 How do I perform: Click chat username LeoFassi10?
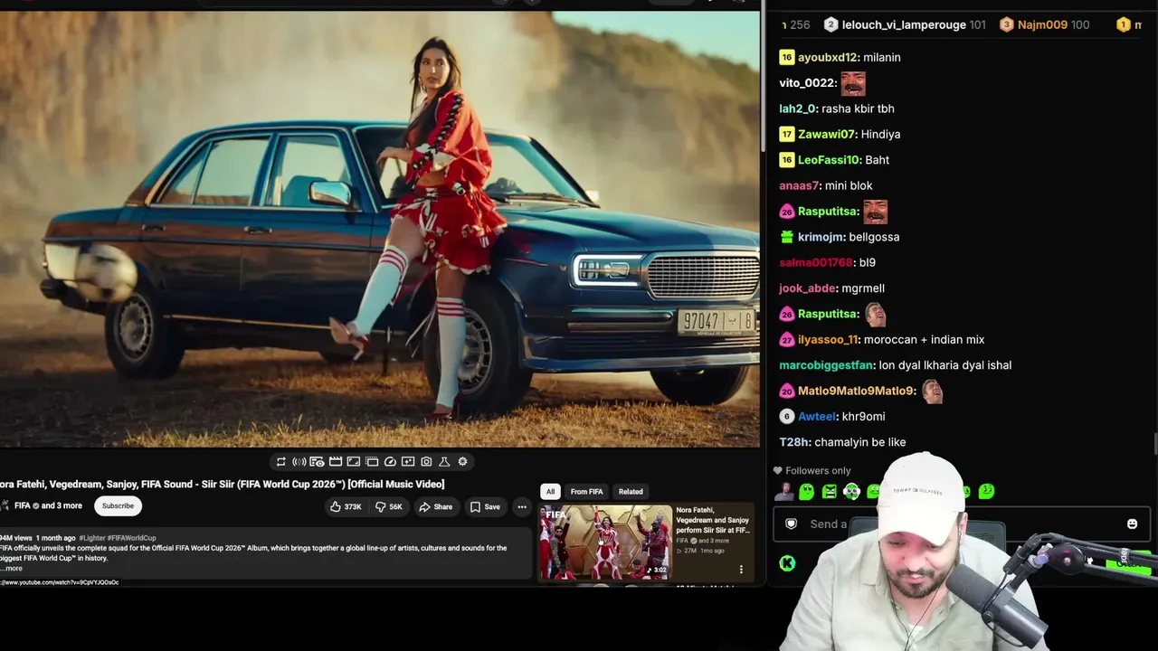[x=829, y=160]
